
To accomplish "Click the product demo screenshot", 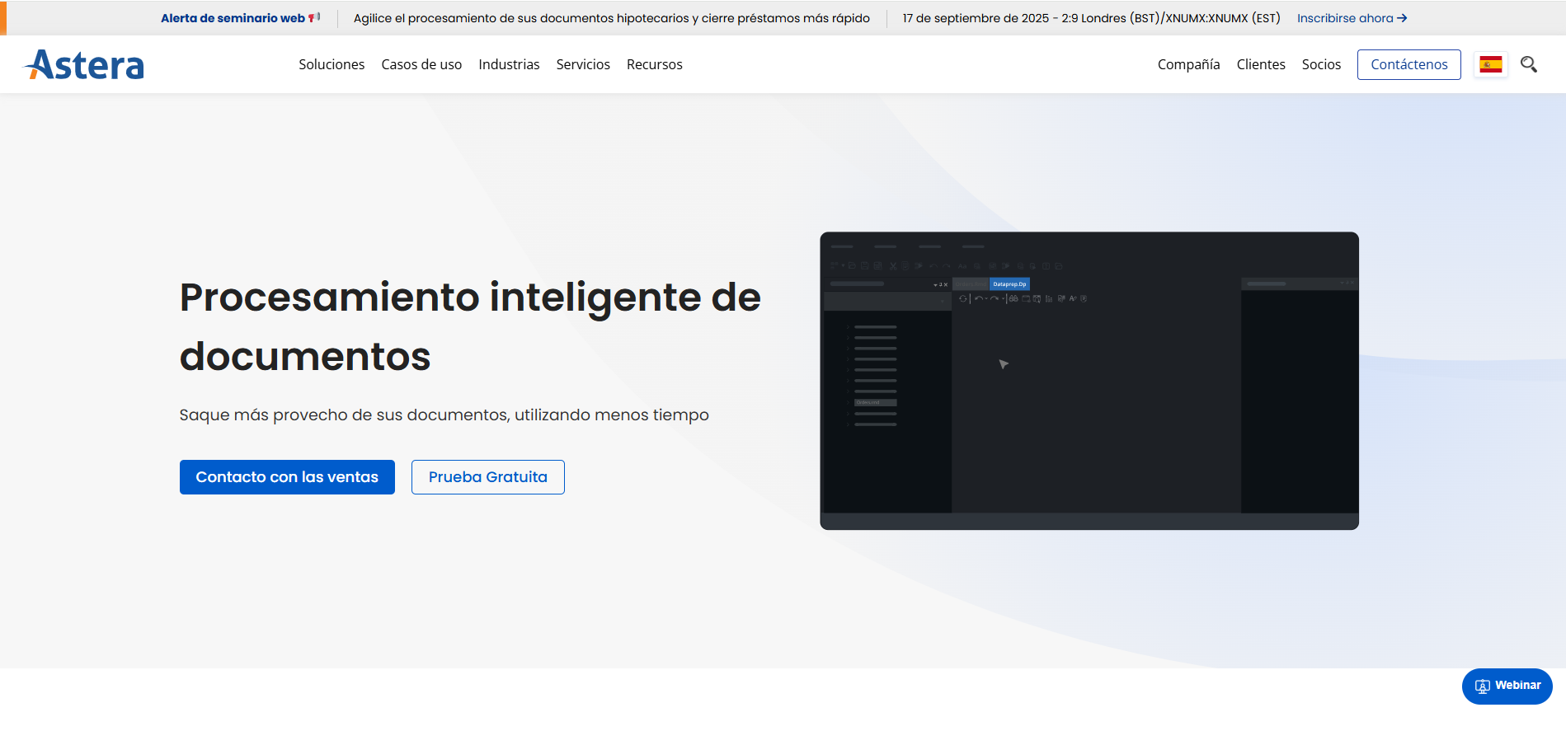I will [1089, 381].
